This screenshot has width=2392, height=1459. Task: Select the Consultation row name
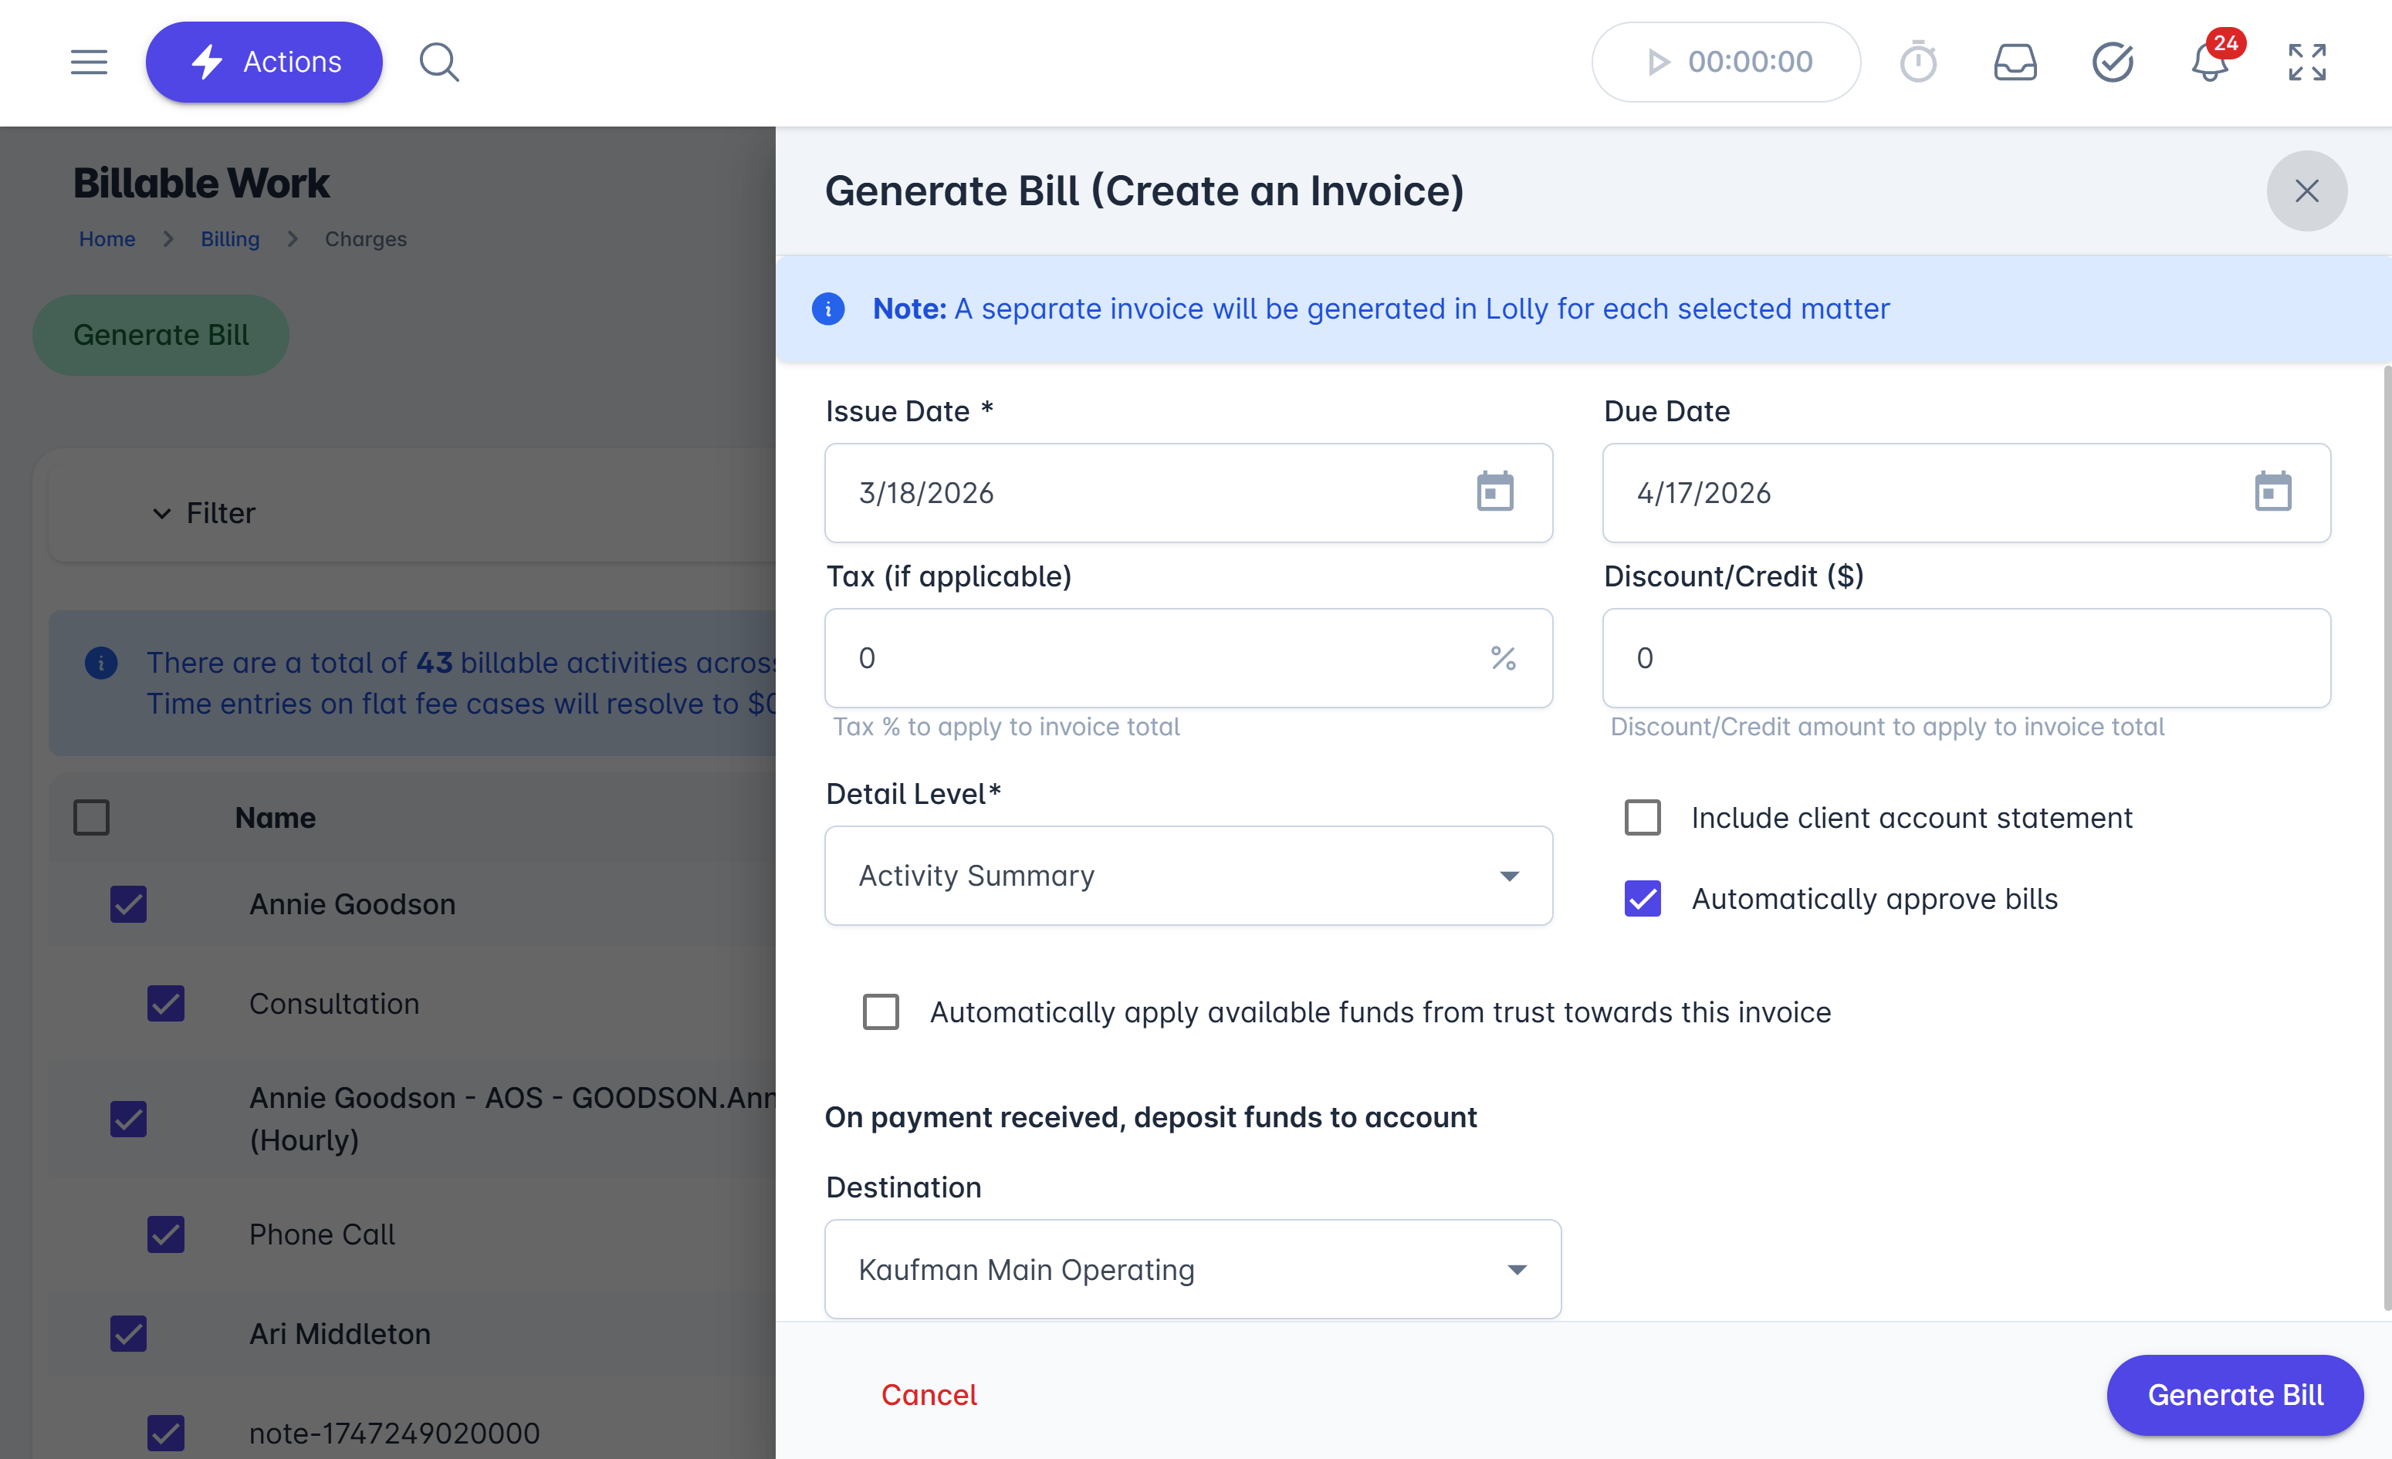click(334, 1004)
